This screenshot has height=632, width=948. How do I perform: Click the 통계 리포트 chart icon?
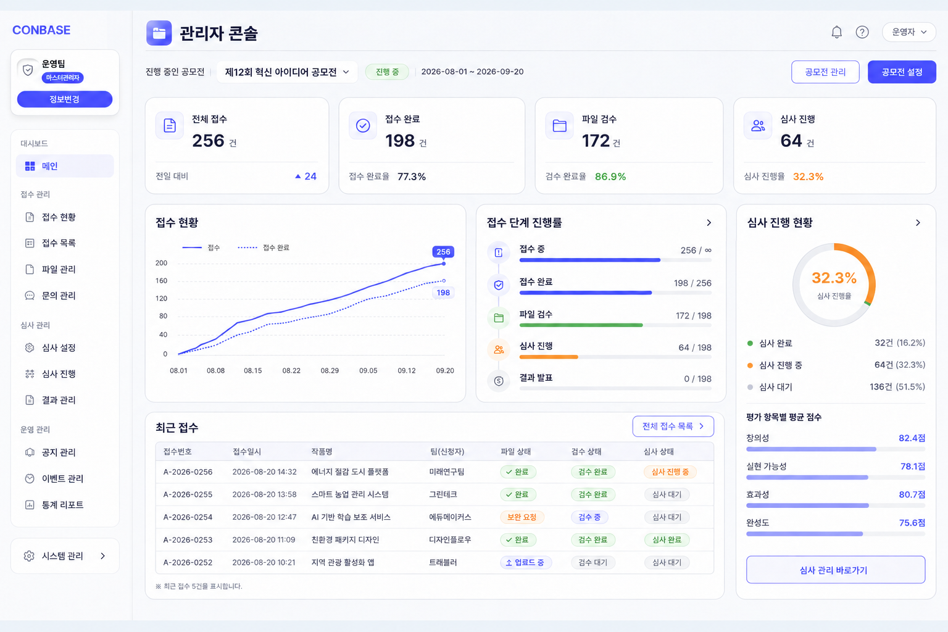(x=30, y=505)
